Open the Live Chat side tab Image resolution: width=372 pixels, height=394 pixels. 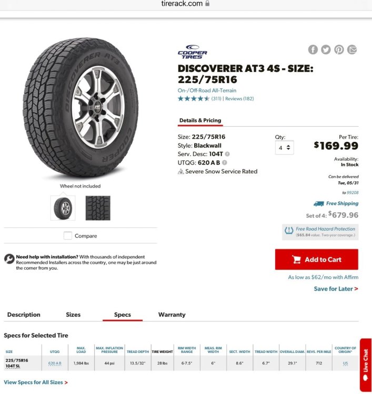(366, 365)
